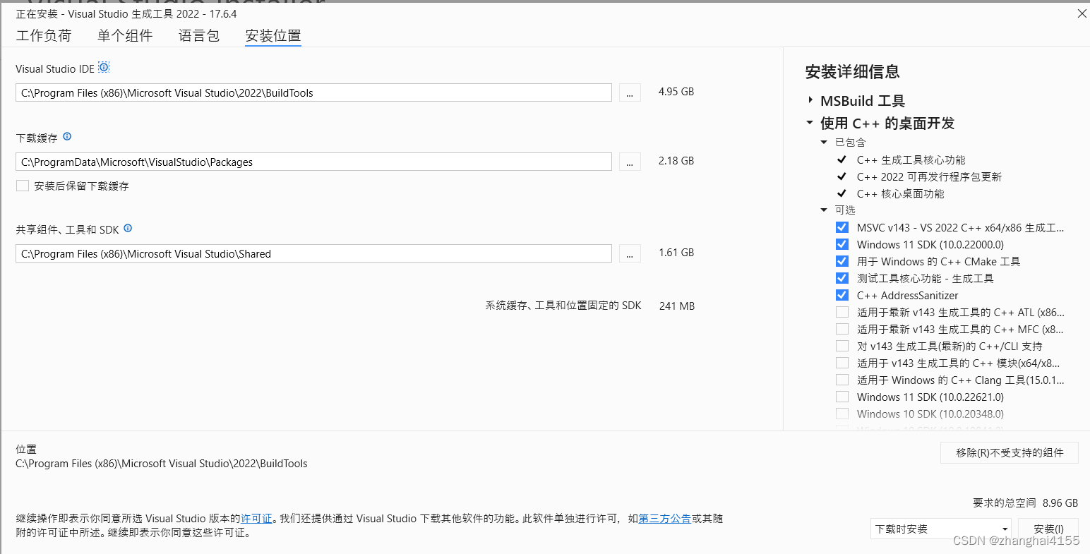Uncheck 用于 Windows 的 C++ CMake 工具

click(x=842, y=261)
